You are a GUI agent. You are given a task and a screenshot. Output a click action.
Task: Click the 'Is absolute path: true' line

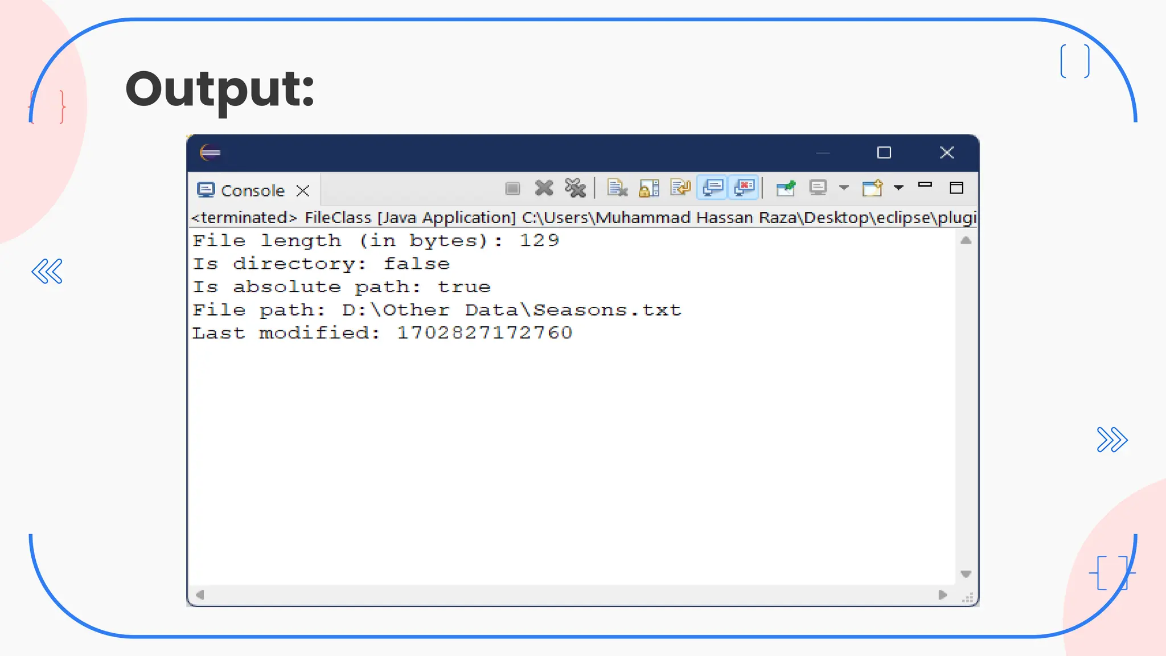tap(342, 287)
